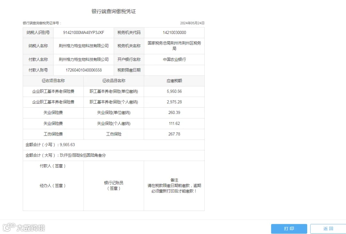Viewport: 346px width, 234px height.
Task: Click tax authority code 14210030000
Action: [x=174, y=33]
